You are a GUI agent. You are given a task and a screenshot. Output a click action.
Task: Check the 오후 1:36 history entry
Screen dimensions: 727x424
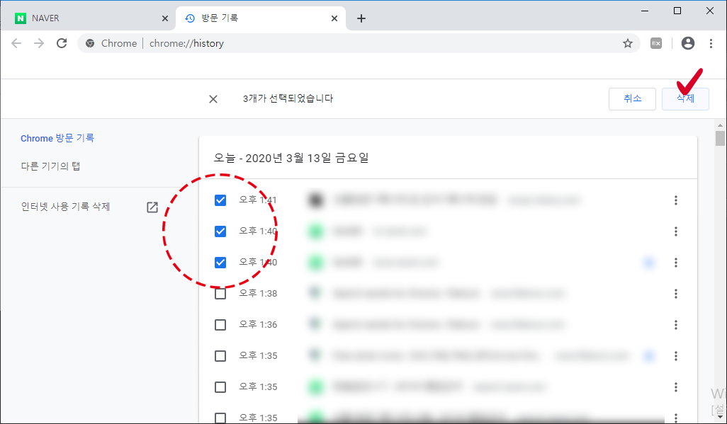coord(220,324)
